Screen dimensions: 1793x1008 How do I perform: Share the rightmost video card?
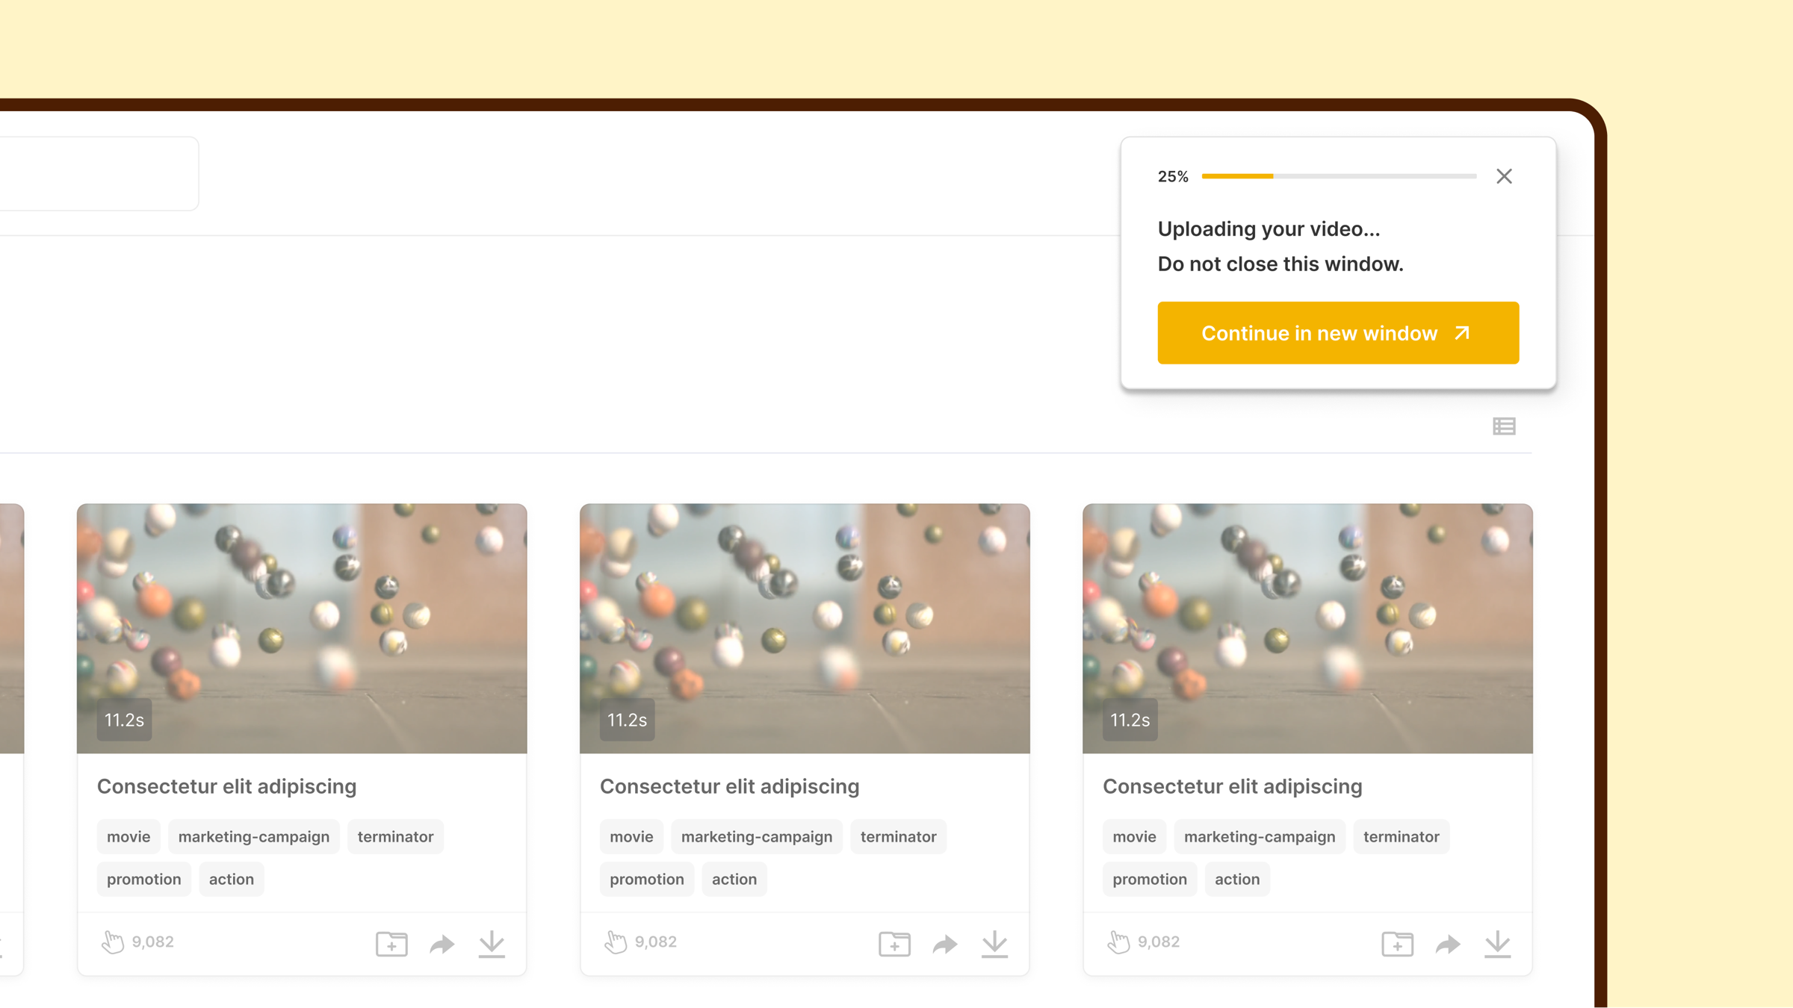click(1448, 944)
